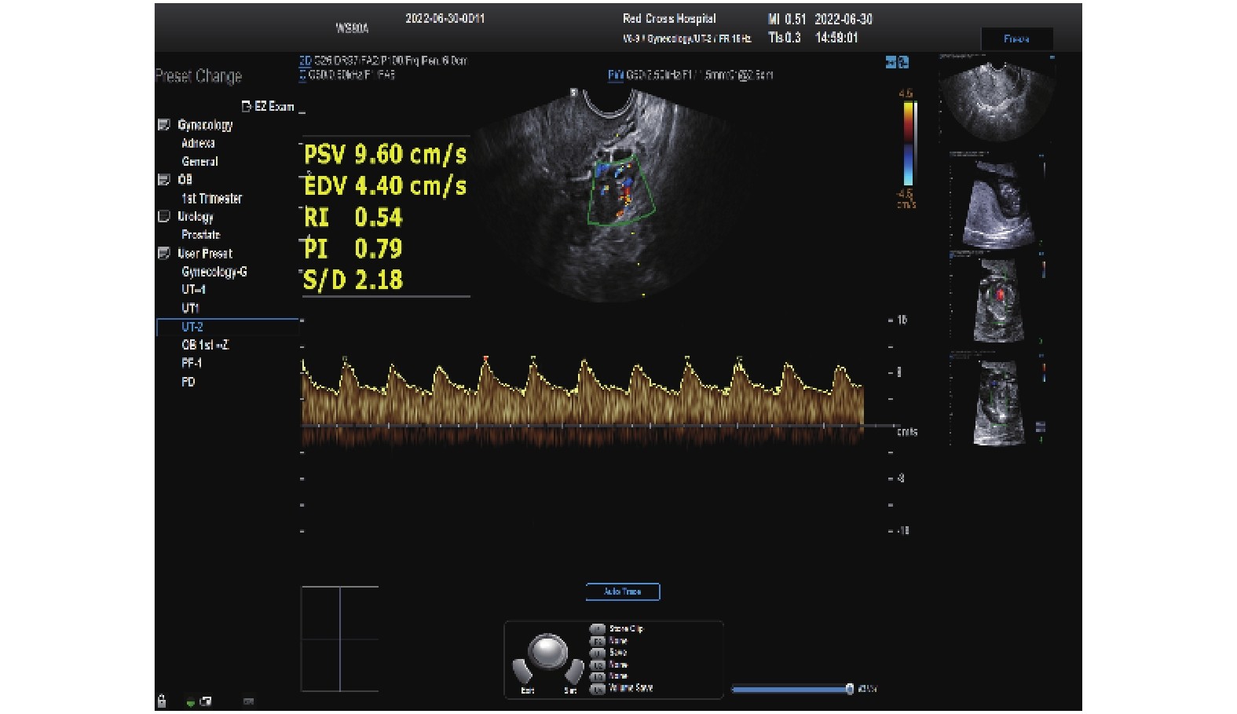This screenshot has height=714, width=1237.
Task: Select the 1st Trimester preset
Action: coord(211,199)
